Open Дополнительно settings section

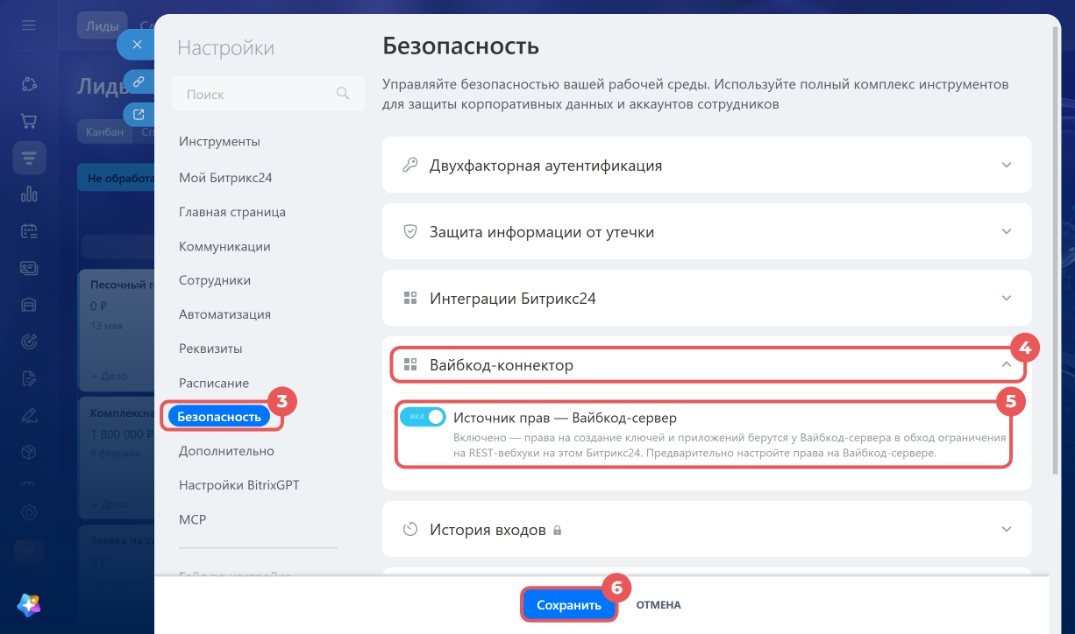pos(226,451)
